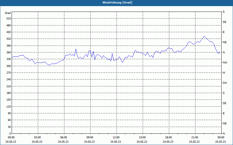This screenshot has height=145, width=233.
Task: Click the 15:00 time axis label
Action: 142,137
